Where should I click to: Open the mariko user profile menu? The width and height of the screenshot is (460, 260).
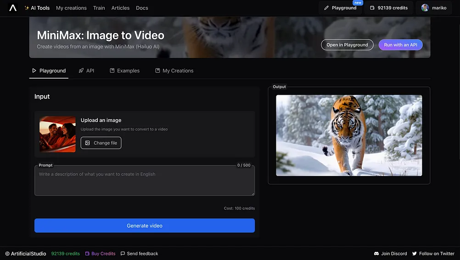tap(434, 8)
